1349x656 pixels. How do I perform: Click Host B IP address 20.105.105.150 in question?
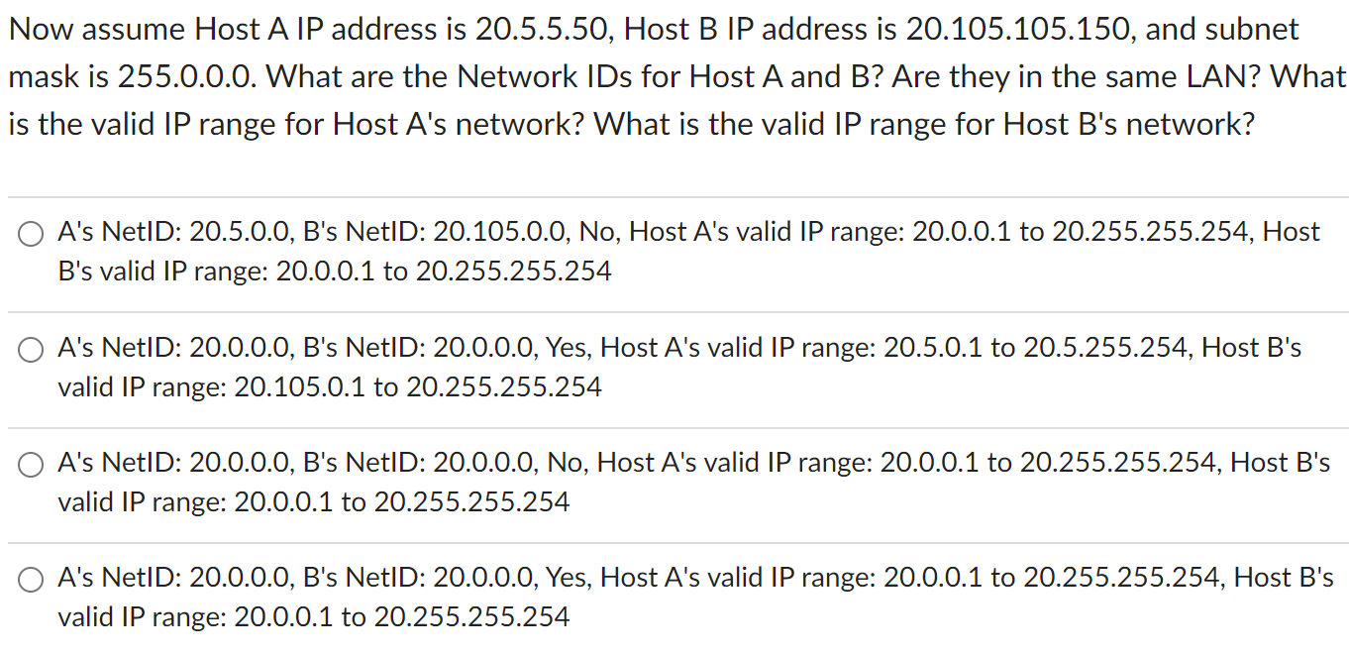990,29
